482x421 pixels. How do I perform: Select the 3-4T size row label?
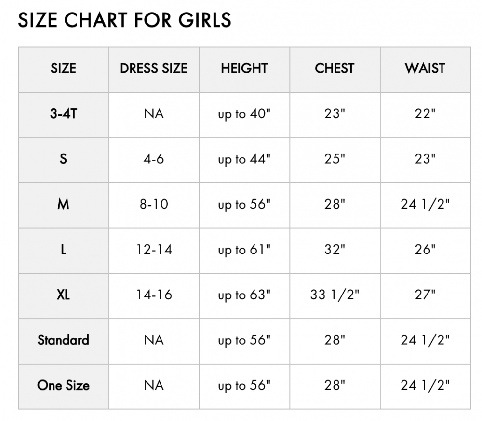pyautogui.click(x=64, y=115)
